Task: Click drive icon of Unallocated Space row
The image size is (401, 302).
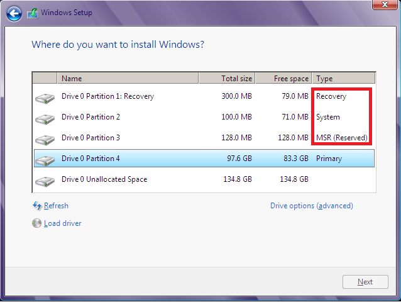Action: coord(45,181)
